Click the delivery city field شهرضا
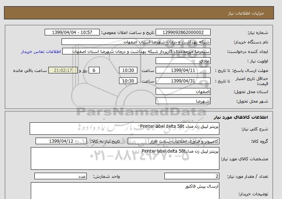Screen dimensions: 282x199 coord(183,101)
